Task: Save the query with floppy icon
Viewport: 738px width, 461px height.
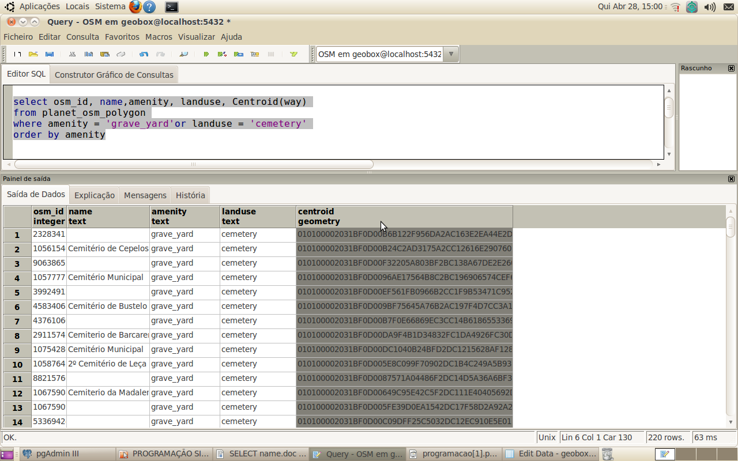Action: coord(50,54)
